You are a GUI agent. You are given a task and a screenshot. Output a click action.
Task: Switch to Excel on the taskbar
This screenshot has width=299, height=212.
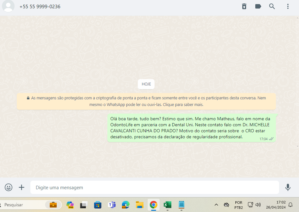[168, 205]
